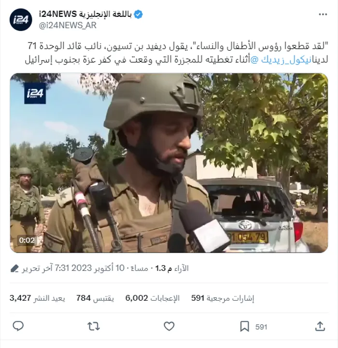The height and width of the screenshot is (348, 338).
Task: Like the tweet with heart icon
Action: [169, 326]
